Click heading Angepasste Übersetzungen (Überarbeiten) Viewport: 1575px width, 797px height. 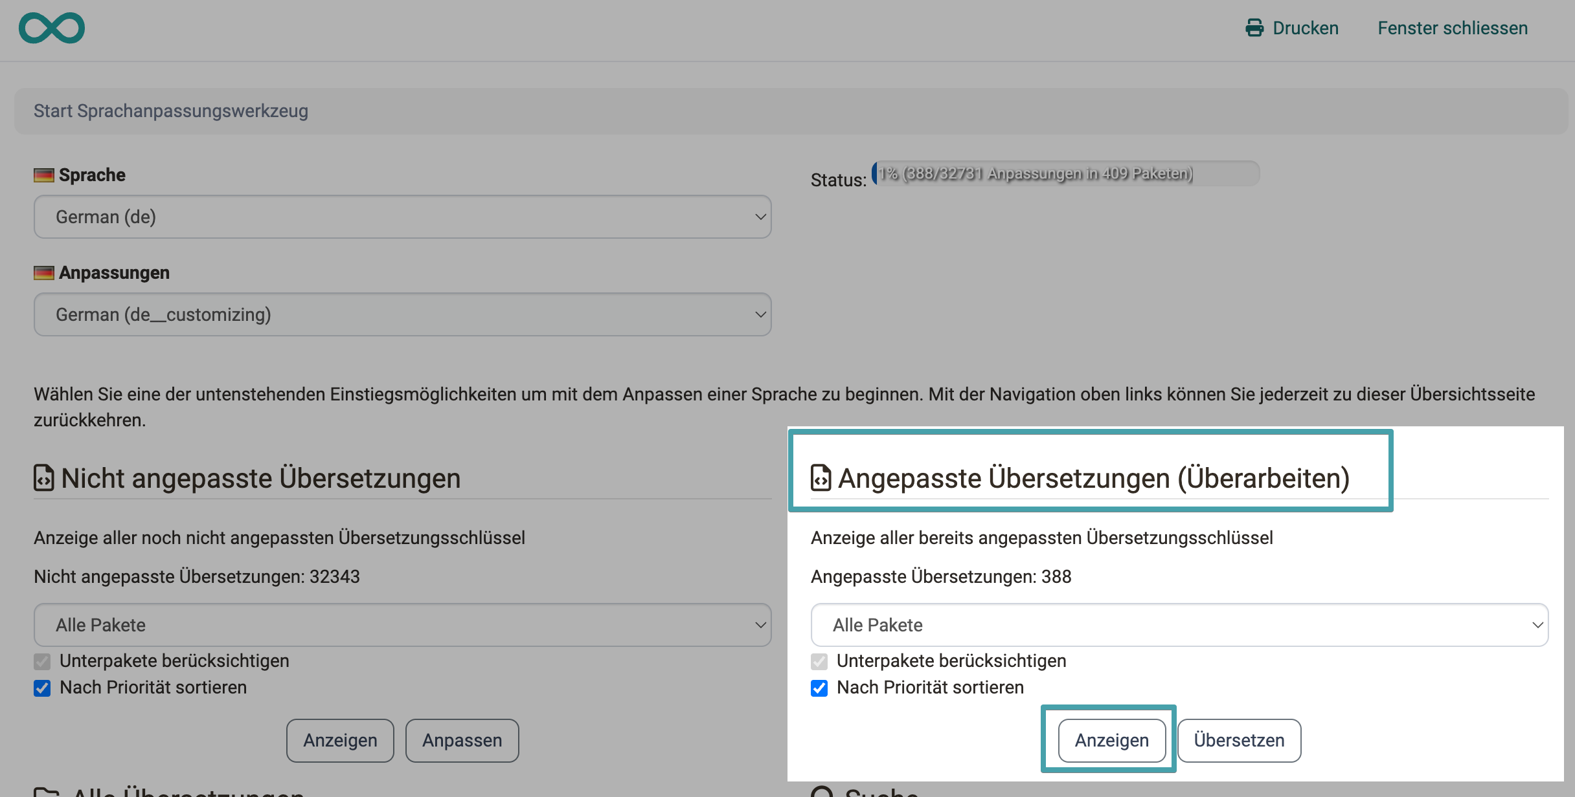coord(1094,478)
